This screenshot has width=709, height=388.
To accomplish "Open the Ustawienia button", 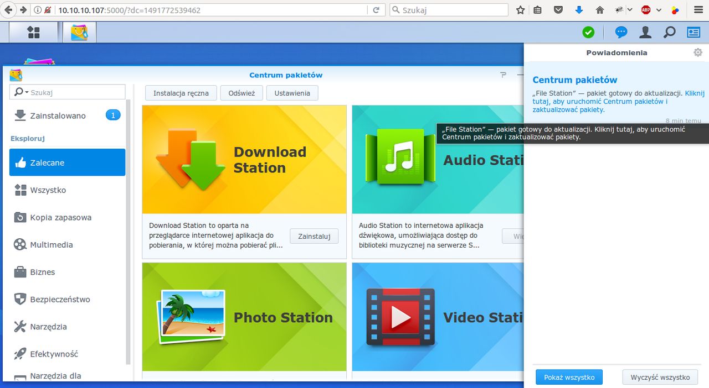I will [x=292, y=93].
